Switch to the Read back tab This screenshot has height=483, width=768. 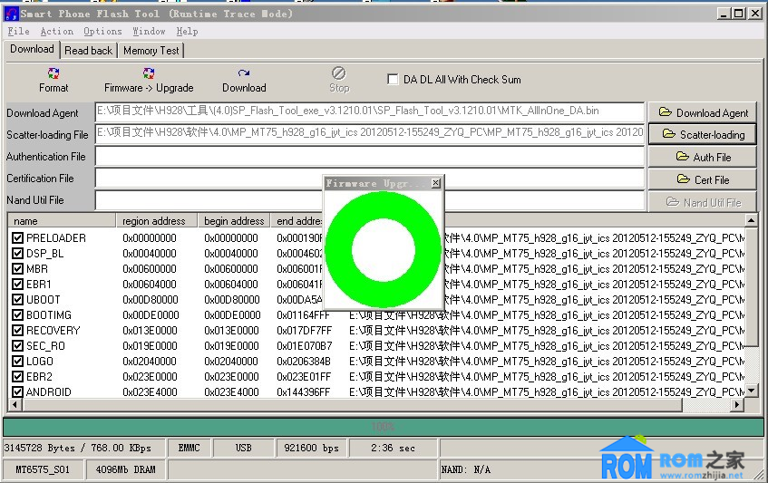[x=89, y=51]
